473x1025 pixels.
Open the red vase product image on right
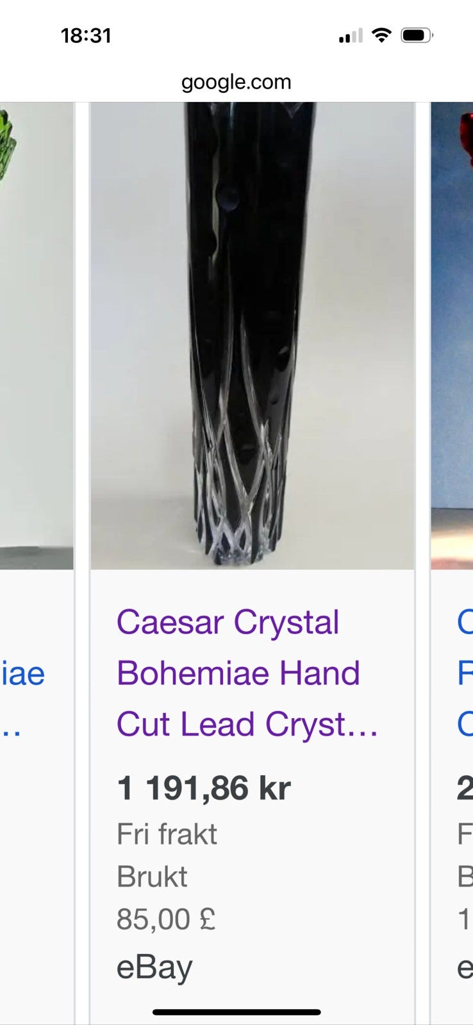[x=452, y=336]
